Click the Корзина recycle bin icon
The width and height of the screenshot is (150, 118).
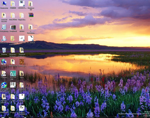click(4, 50)
